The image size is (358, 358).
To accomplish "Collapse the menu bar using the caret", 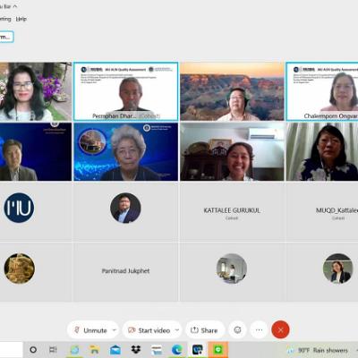I will [15, 5].
